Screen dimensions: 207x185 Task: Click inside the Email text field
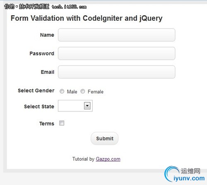coord(117,72)
